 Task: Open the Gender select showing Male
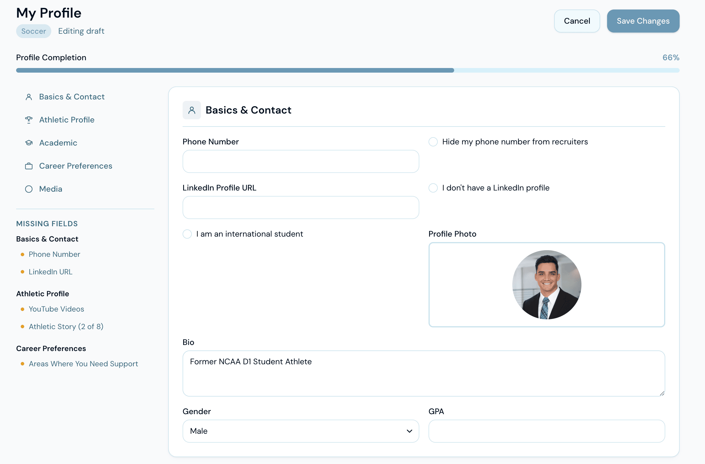click(301, 431)
